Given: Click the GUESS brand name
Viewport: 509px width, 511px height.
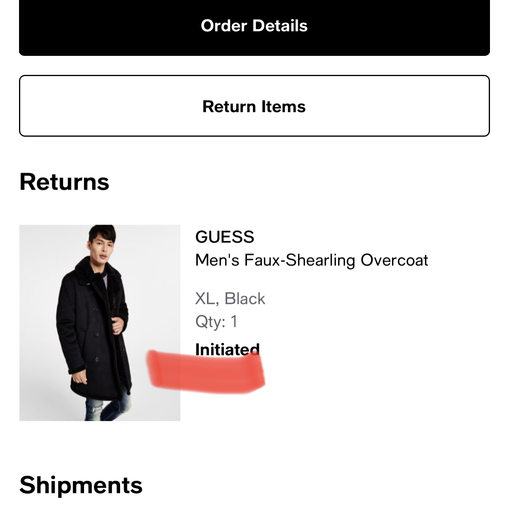Looking at the screenshot, I should [x=224, y=237].
